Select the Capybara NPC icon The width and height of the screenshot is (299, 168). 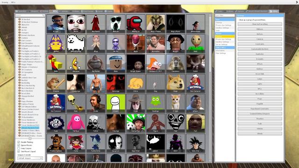(x=176, y=63)
